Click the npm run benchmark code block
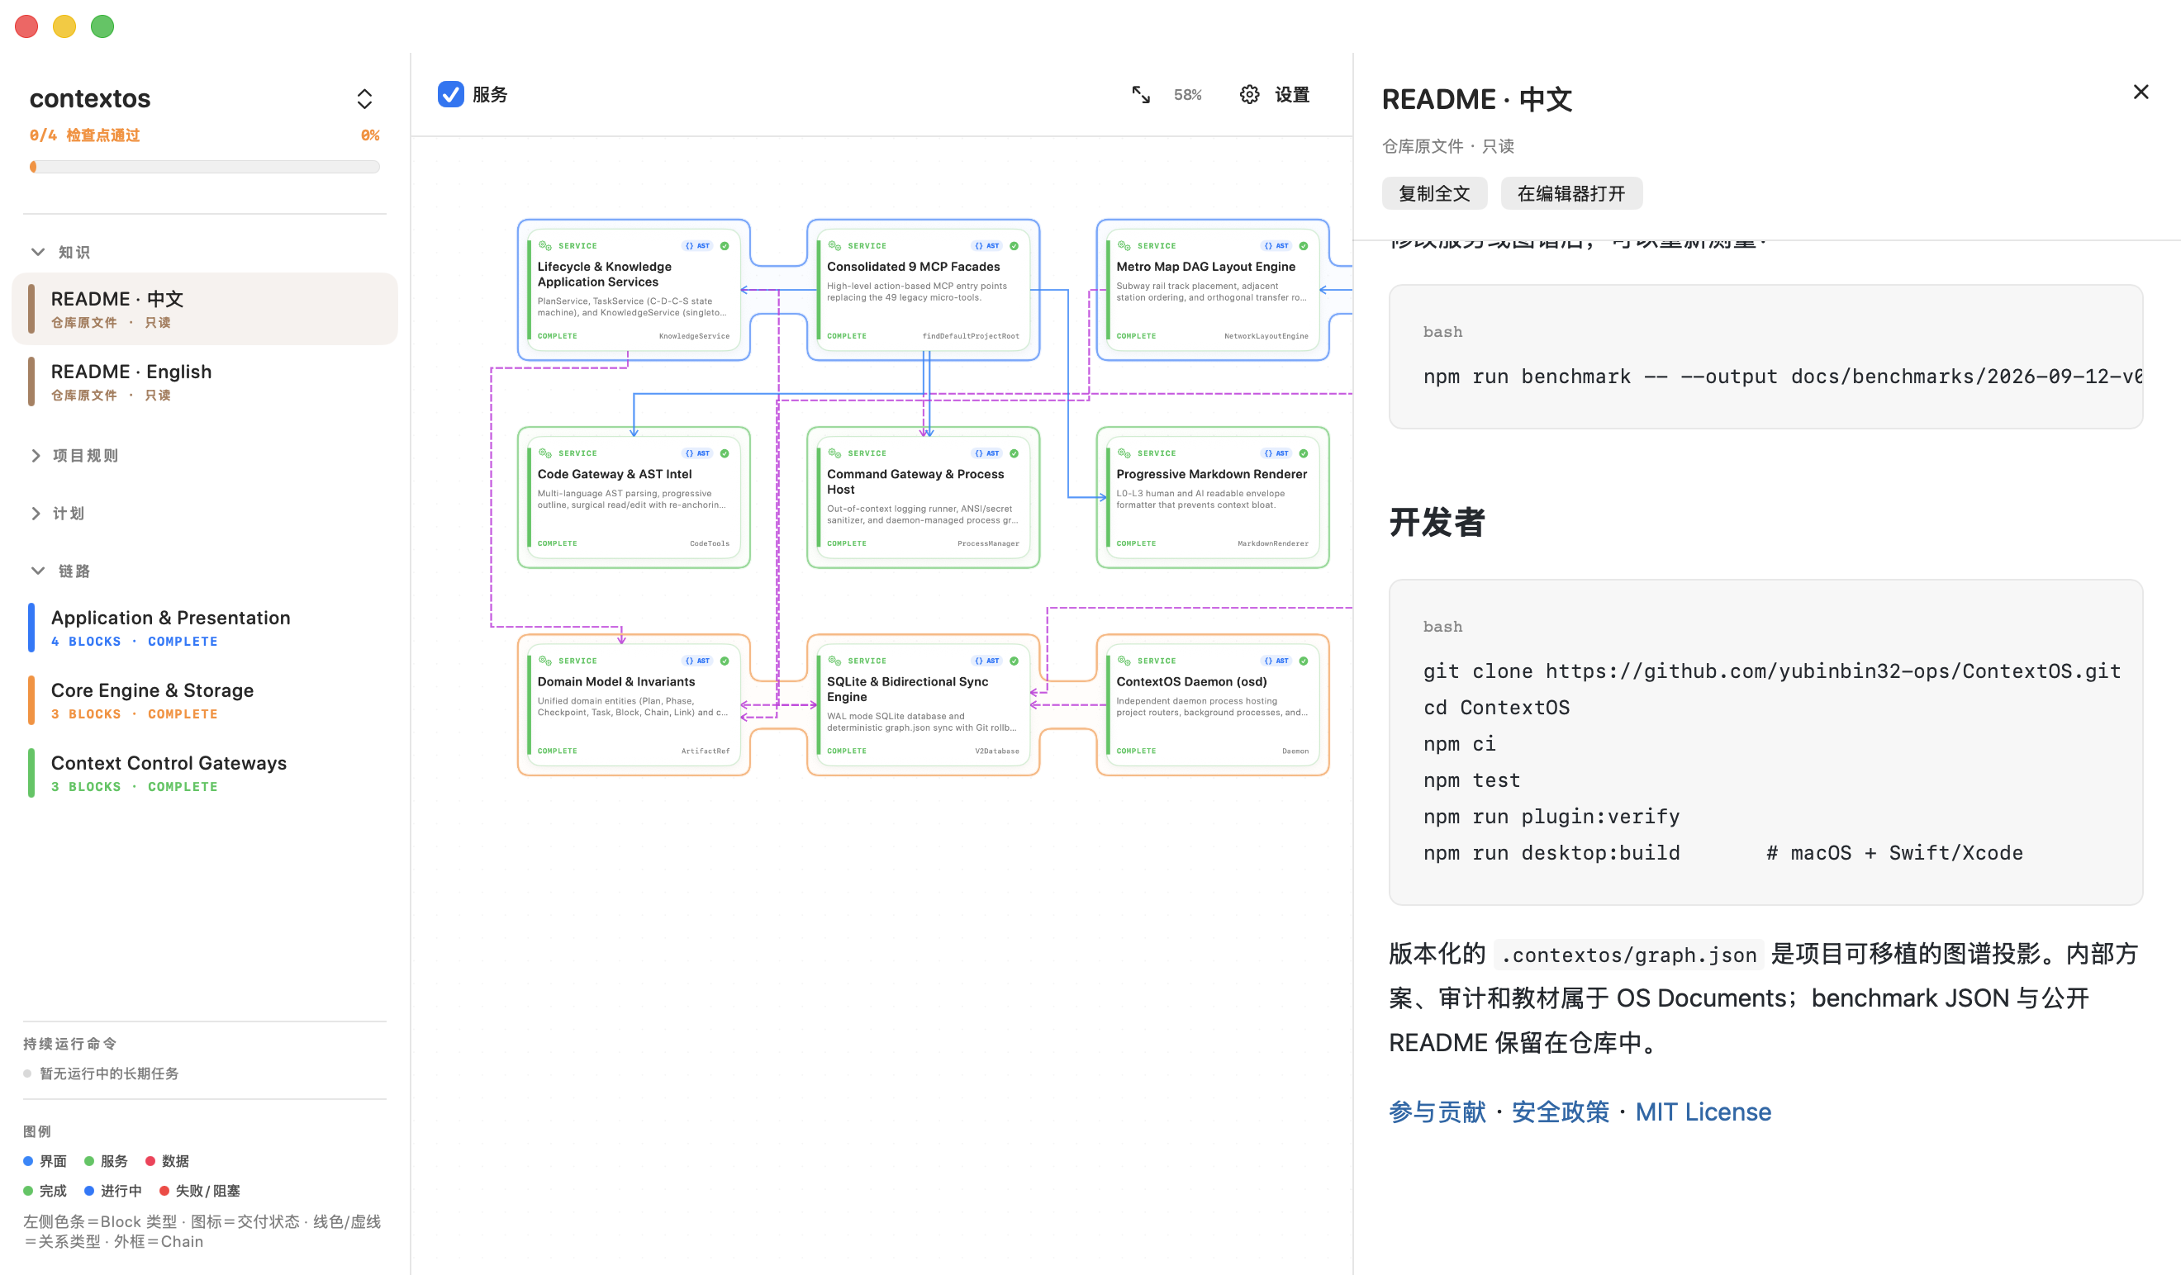2181x1275 pixels. click(1765, 357)
